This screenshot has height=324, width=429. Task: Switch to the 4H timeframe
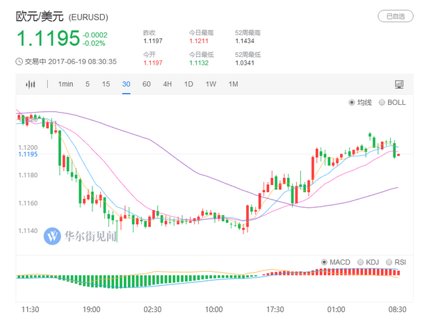pos(168,84)
